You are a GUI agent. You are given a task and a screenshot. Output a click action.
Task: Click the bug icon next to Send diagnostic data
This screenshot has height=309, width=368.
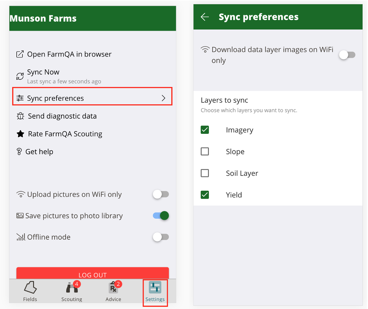point(20,116)
